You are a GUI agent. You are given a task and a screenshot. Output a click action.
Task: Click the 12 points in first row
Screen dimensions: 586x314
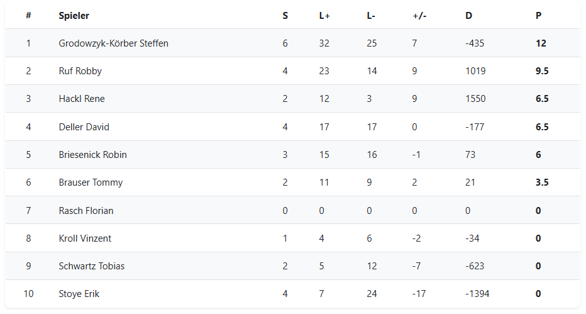click(541, 43)
